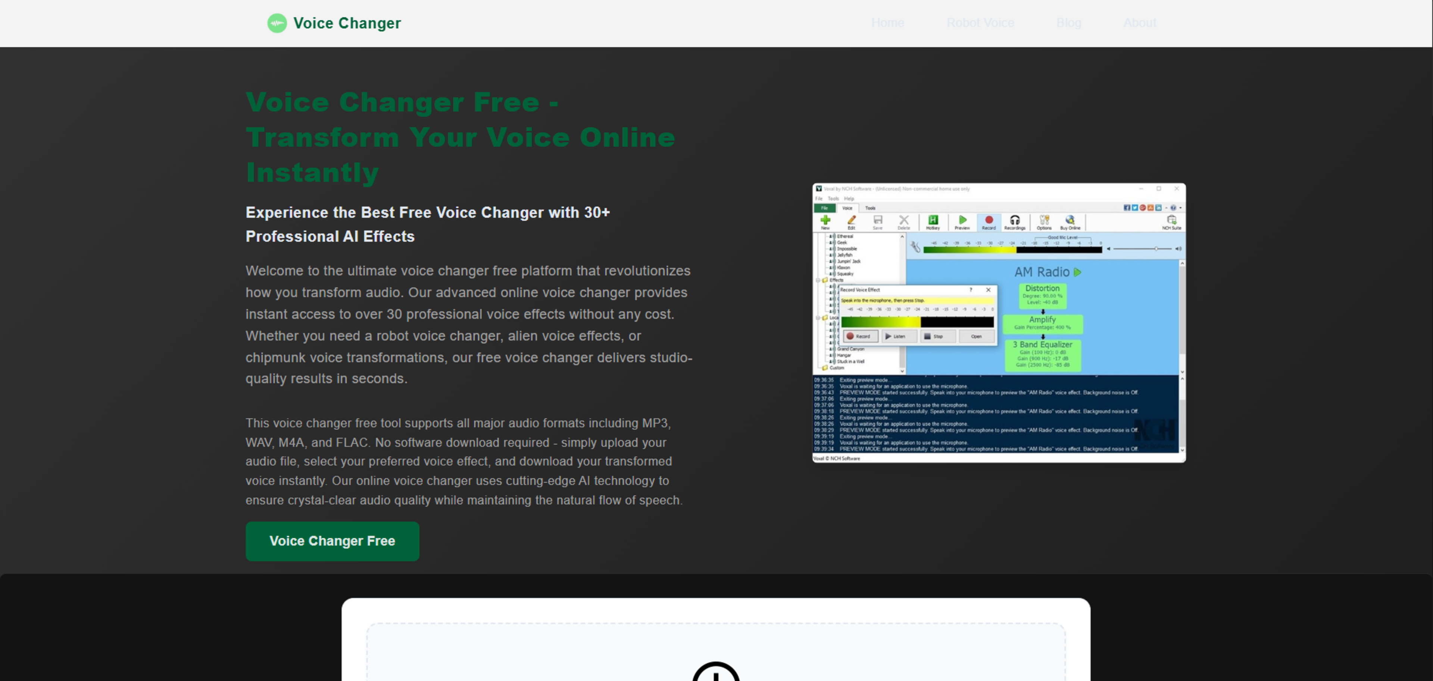Click the Edit pencil icon in Voxal toolbar
Viewport: 1433px width, 681px height.
click(x=851, y=221)
